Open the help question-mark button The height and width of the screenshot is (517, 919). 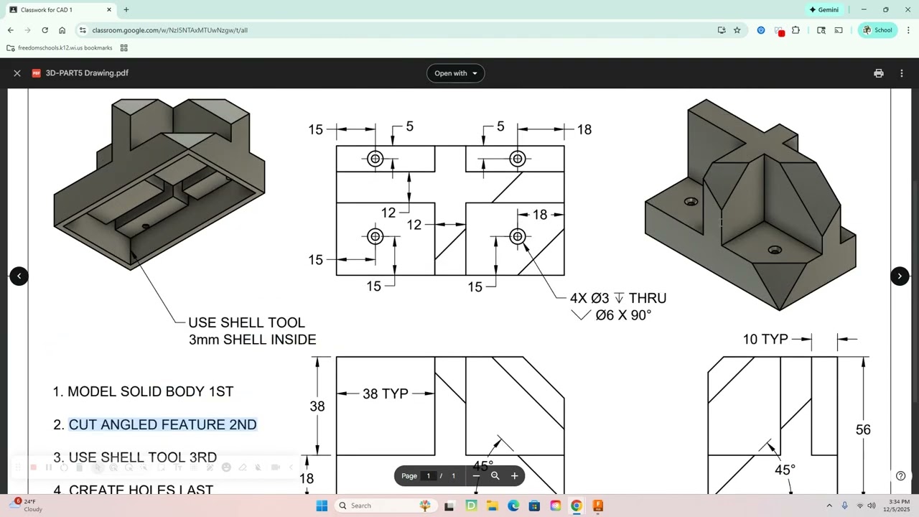click(900, 475)
